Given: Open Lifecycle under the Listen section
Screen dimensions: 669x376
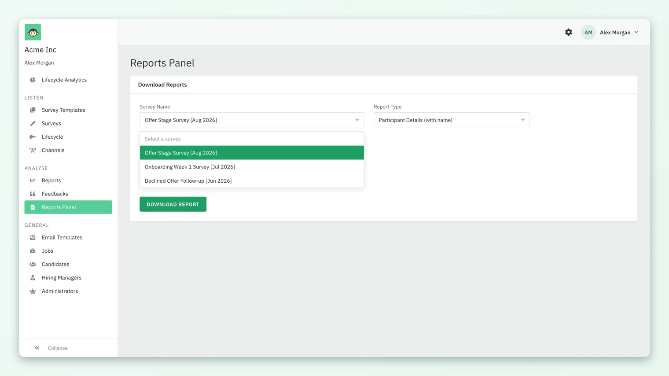Looking at the screenshot, I should click(52, 137).
